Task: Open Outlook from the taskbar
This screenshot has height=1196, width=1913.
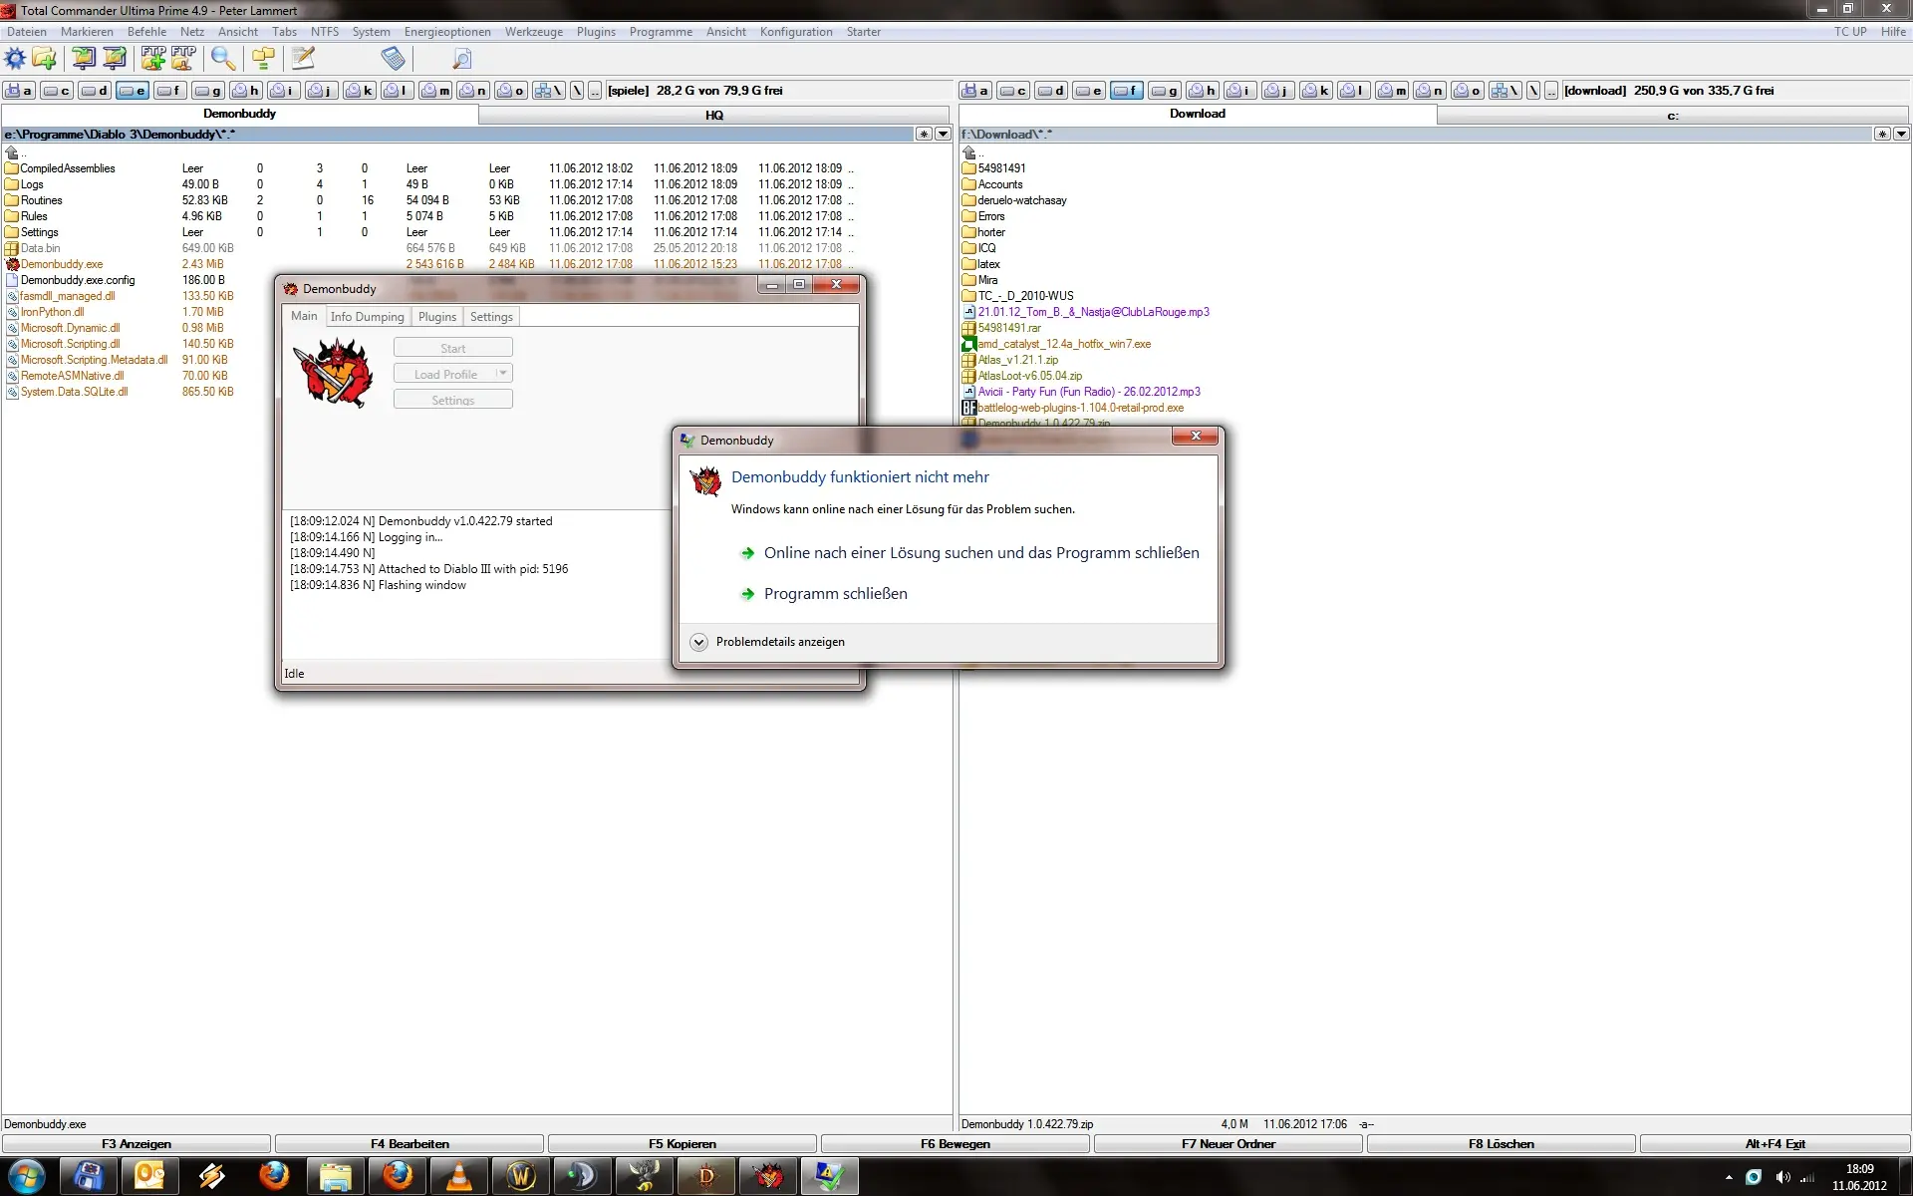Action: [x=150, y=1176]
